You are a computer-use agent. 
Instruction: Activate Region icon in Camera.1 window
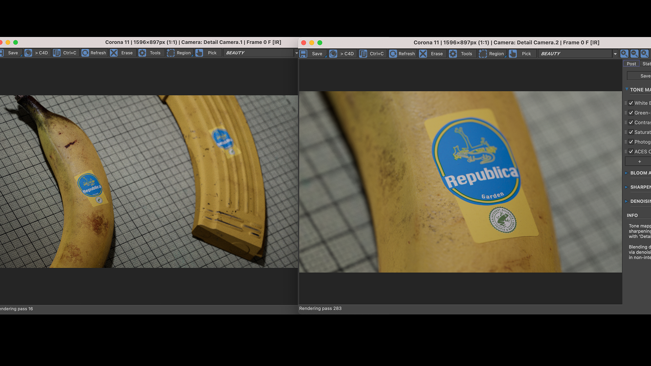coord(171,53)
